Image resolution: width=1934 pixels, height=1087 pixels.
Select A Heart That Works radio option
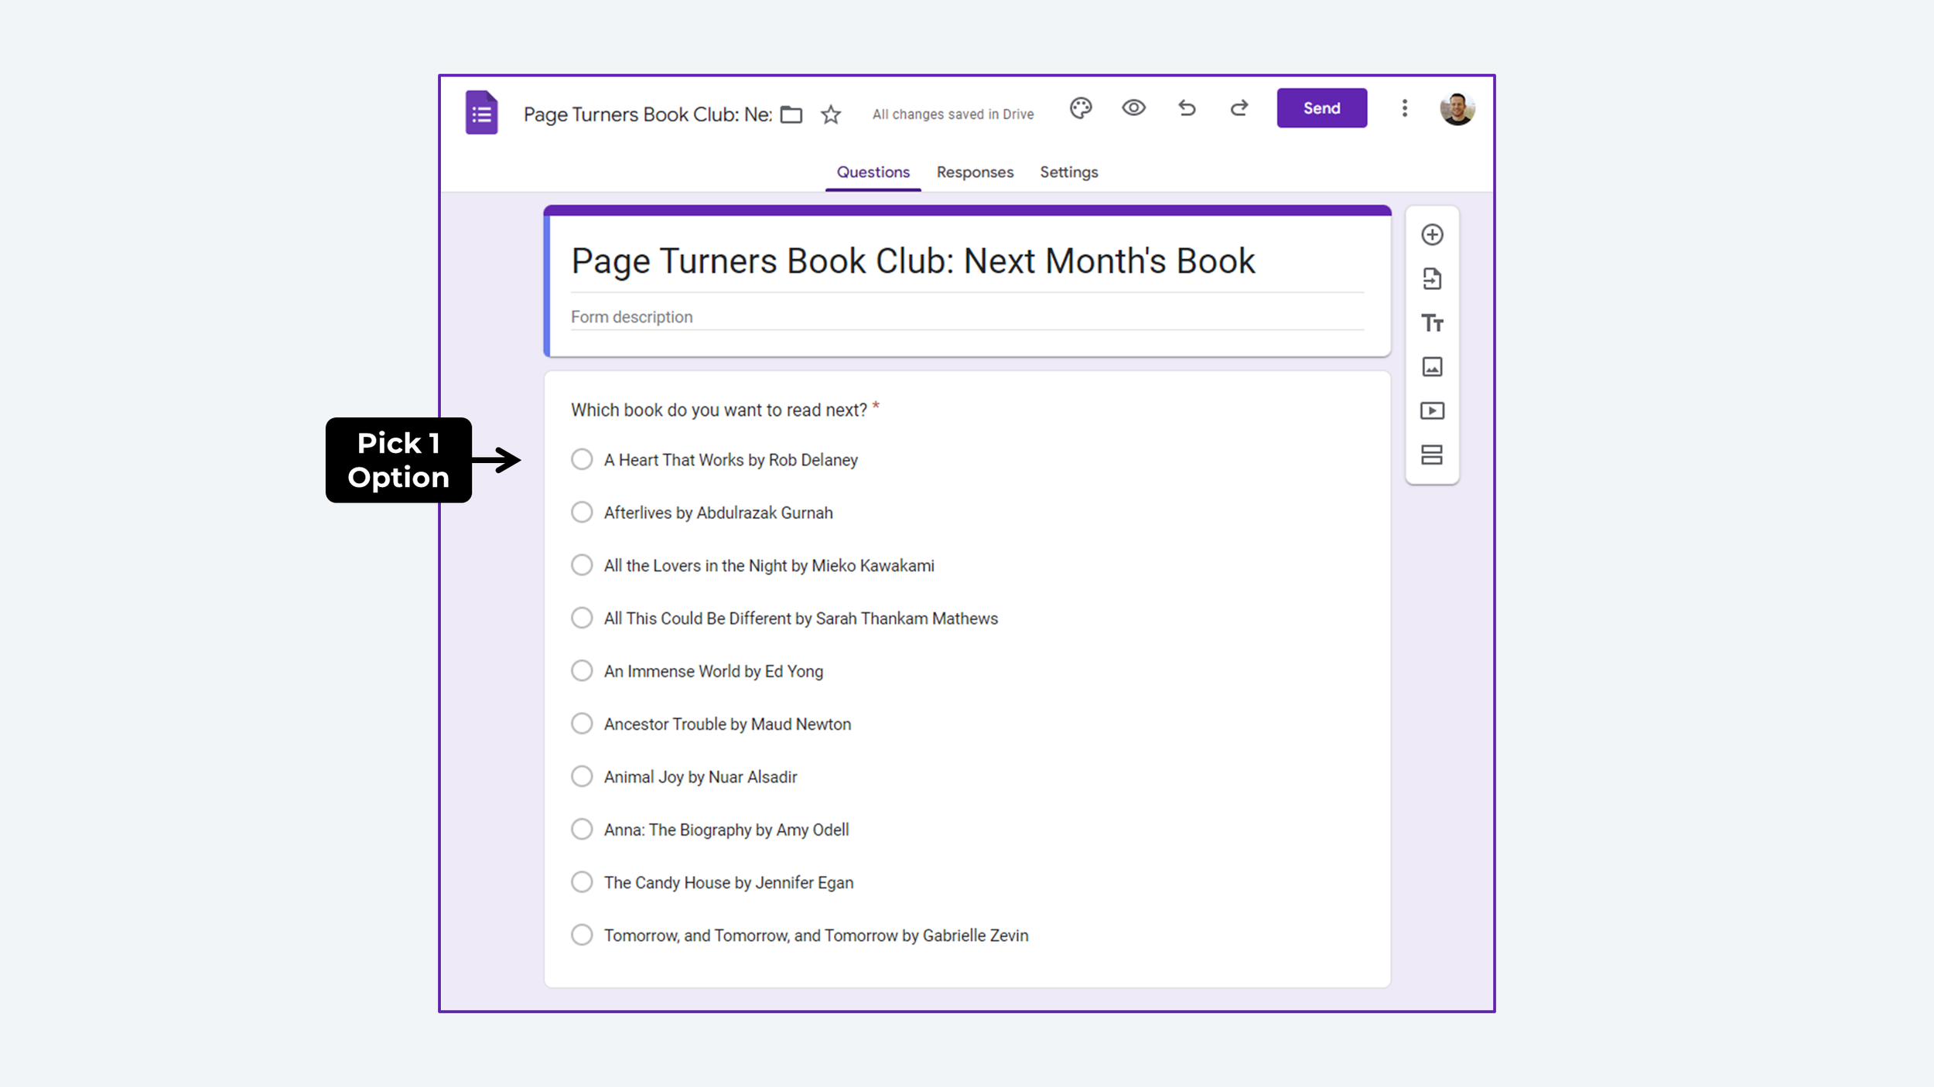(x=582, y=460)
